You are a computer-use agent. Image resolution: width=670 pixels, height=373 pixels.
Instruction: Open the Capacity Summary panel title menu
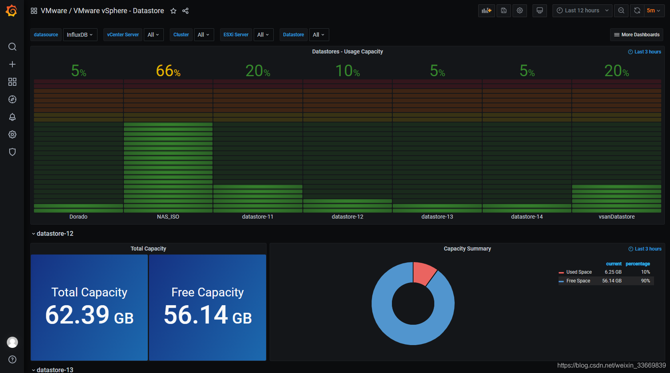tap(467, 249)
